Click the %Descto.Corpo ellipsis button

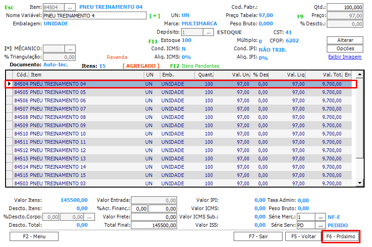tap(89, 217)
